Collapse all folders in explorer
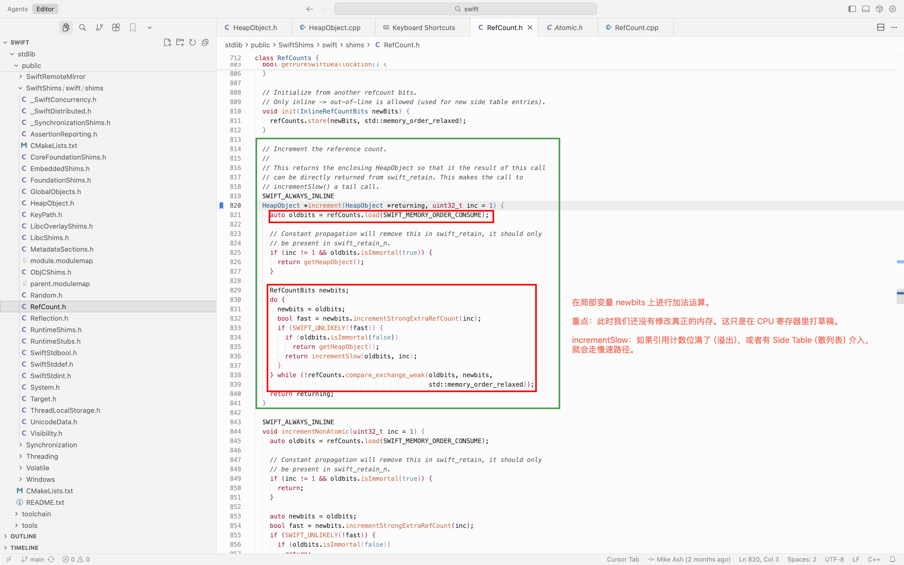Screen dimensions: 904x565 point(205,42)
